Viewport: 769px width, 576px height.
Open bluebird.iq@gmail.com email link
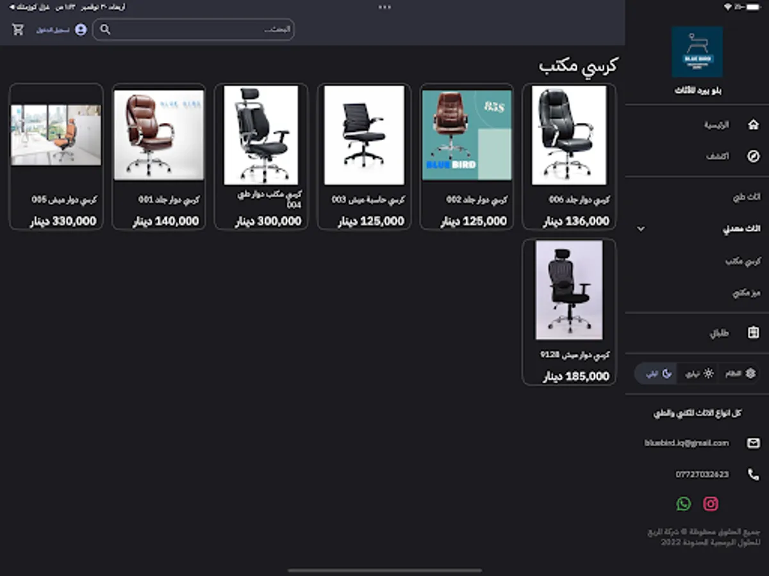pyautogui.click(x=686, y=443)
